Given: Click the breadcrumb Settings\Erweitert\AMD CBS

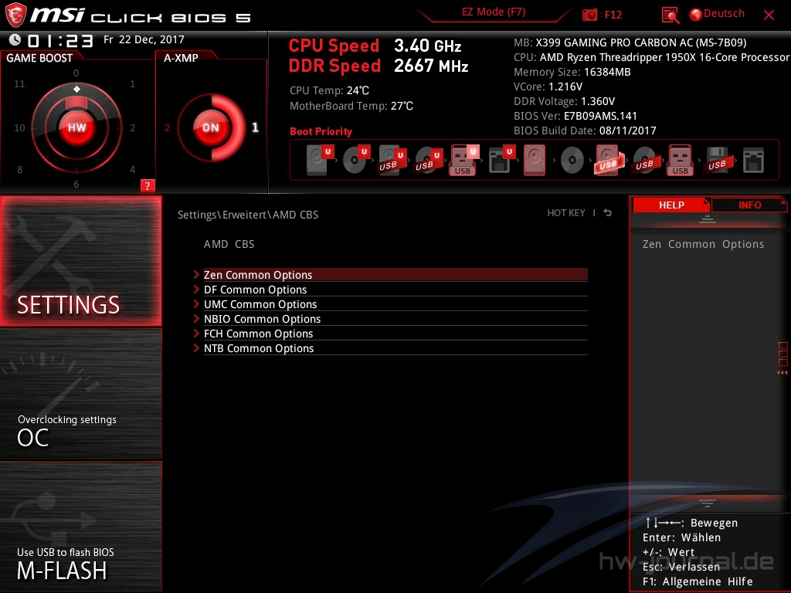Looking at the screenshot, I should (x=248, y=215).
